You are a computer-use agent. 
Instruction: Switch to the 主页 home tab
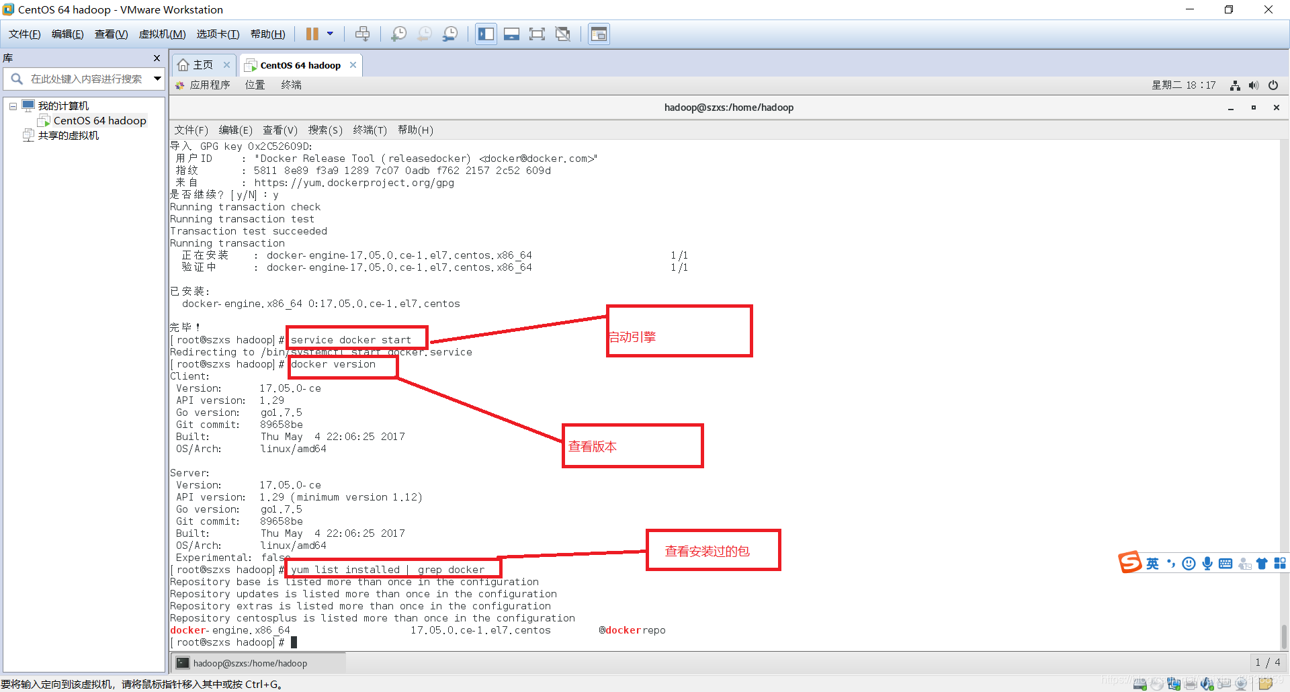pyautogui.click(x=202, y=65)
